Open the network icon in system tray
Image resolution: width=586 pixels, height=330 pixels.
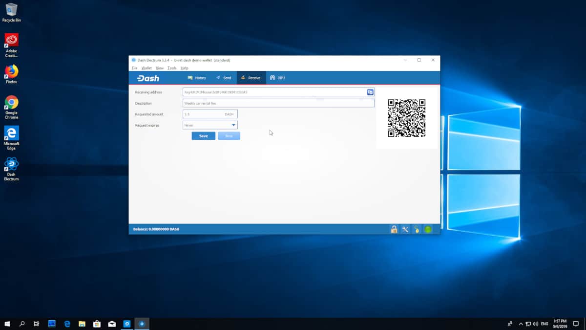[x=528, y=324]
